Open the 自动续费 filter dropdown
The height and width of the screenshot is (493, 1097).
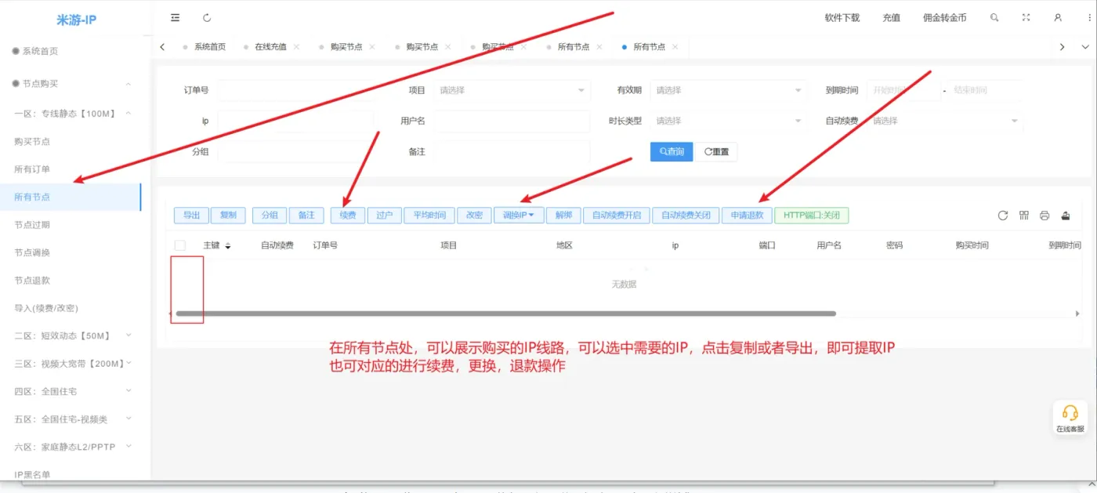click(x=945, y=121)
